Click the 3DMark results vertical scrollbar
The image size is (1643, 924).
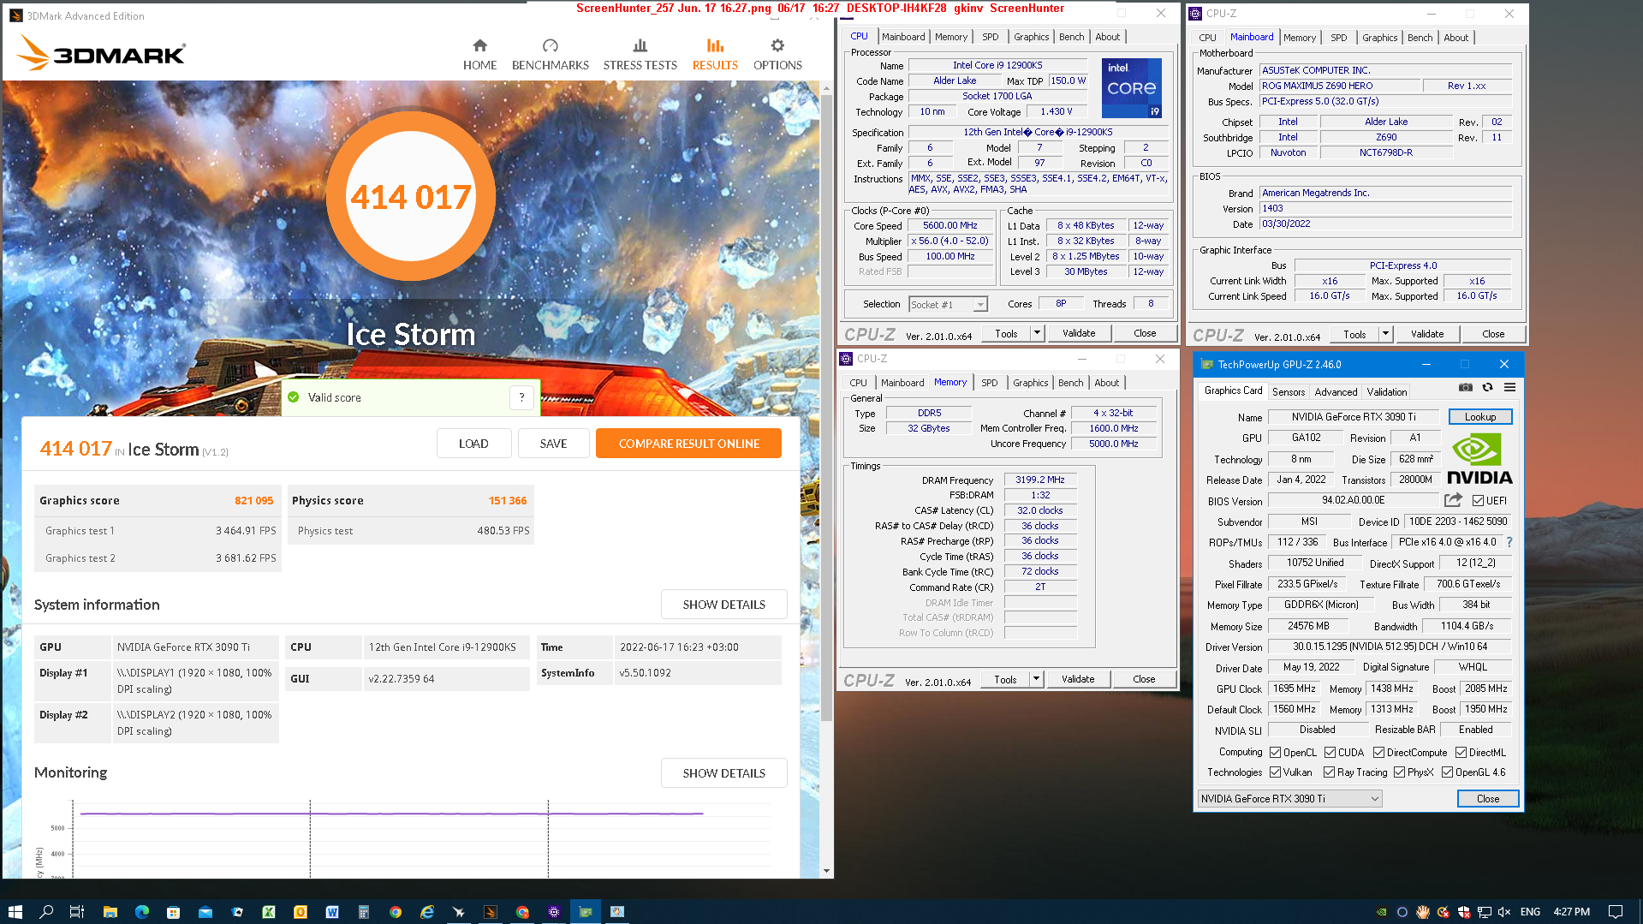pos(826,407)
